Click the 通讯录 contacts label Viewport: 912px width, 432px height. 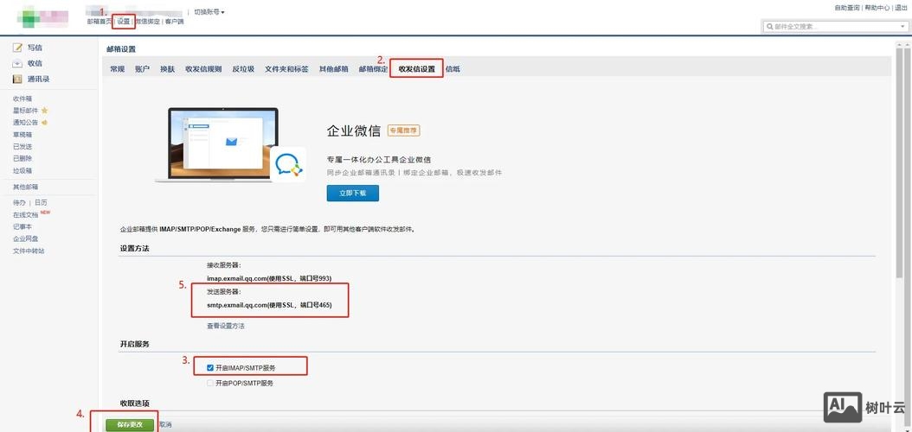click(38, 79)
